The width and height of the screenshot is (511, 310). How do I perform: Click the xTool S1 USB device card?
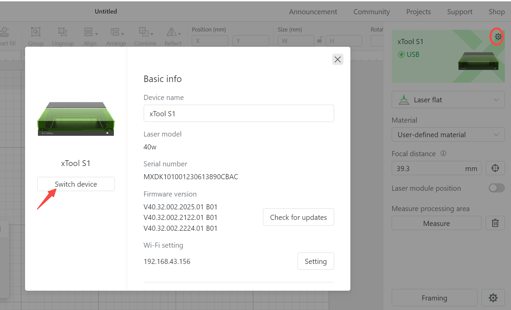(x=448, y=56)
